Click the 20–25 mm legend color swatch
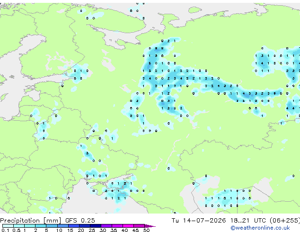Viewport: 300px width, 232px height. 85,226
